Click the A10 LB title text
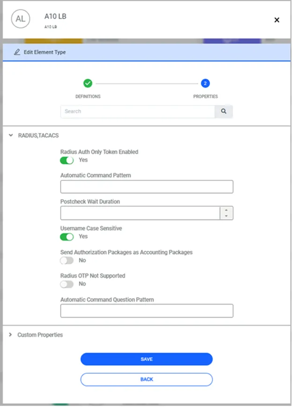 coord(55,16)
